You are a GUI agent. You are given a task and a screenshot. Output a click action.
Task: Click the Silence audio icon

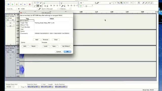(127, 3)
